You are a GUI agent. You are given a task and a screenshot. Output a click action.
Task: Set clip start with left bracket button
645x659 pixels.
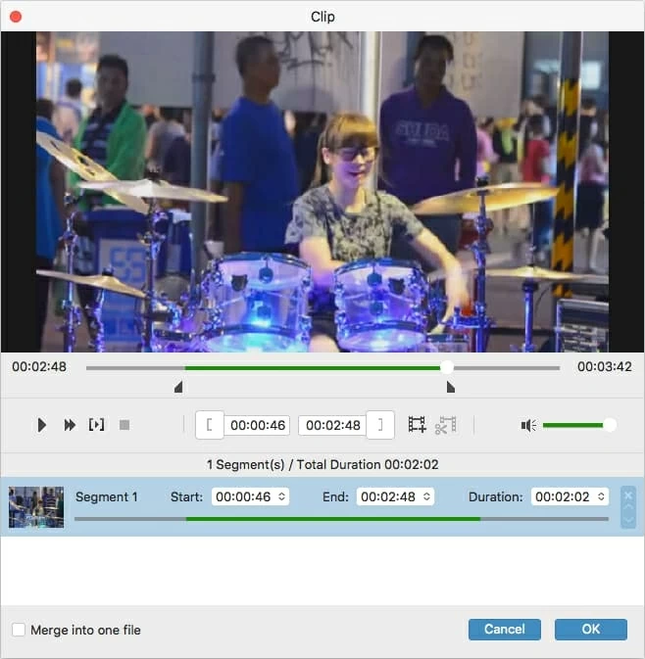[x=210, y=425]
